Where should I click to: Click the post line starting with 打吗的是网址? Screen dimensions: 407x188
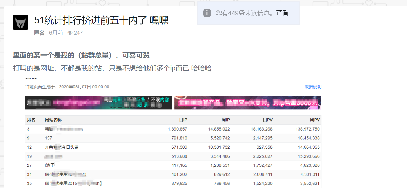click(112, 68)
